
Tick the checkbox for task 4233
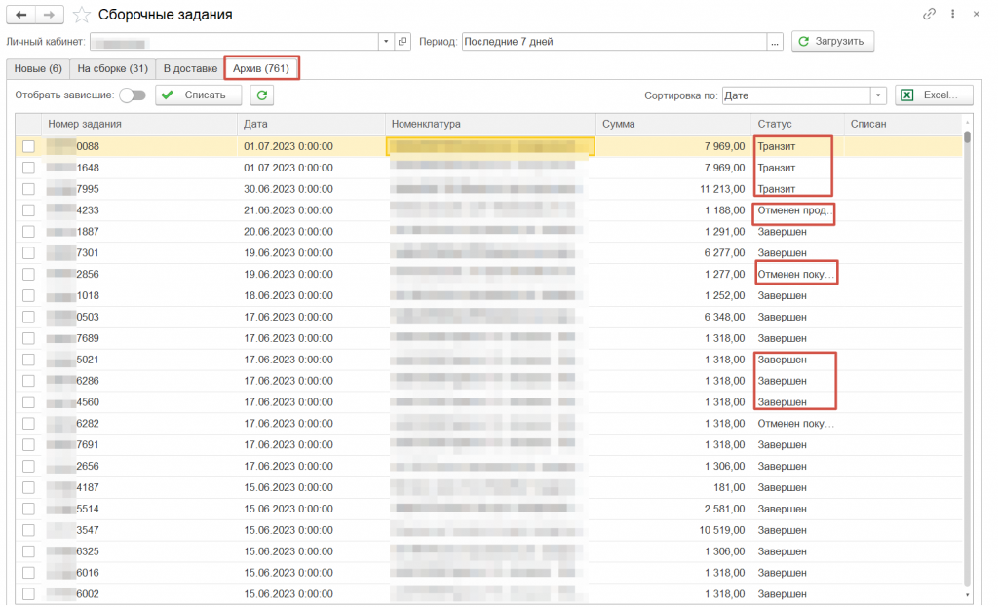click(x=28, y=210)
